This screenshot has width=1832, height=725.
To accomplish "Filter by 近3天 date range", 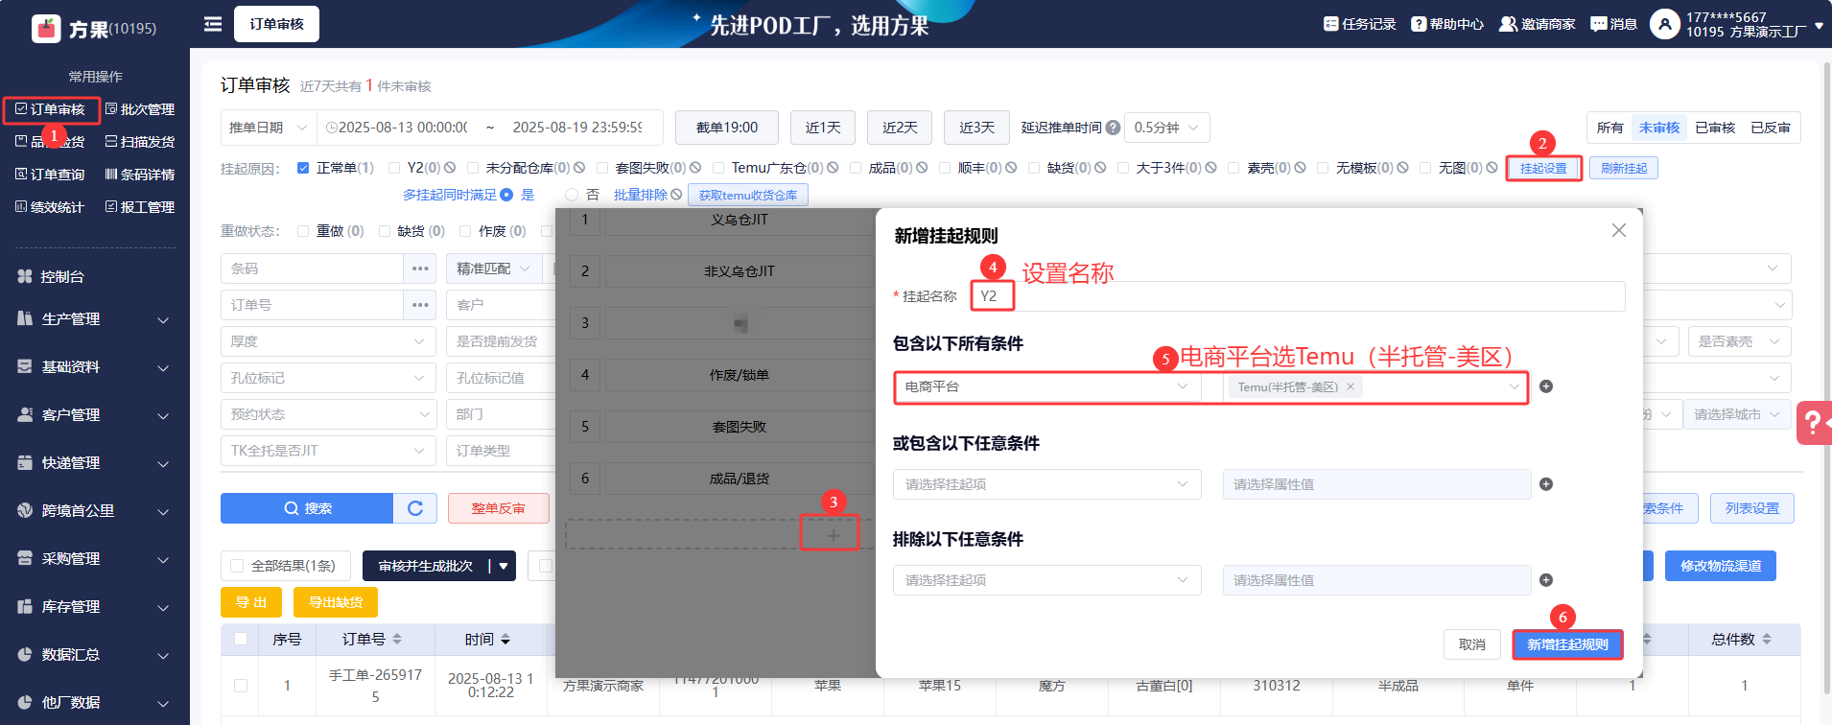I will coord(976,128).
